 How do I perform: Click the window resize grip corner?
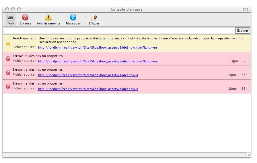pyautogui.click(x=249, y=155)
